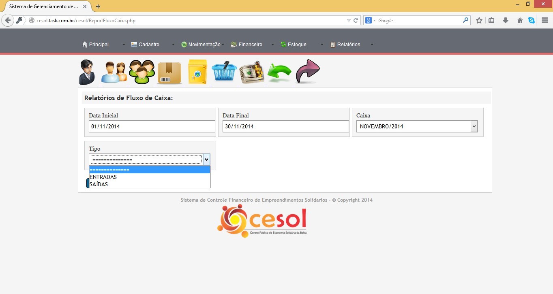The image size is (553, 294).
Task: Click the Data Inicial date field
Action: point(152,126)
